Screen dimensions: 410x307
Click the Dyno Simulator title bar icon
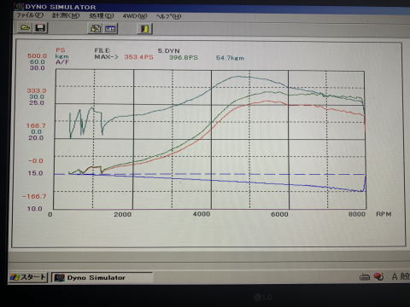coord(19,6)
